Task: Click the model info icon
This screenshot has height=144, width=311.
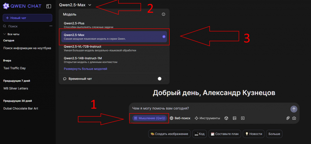Action: (x=163, y=14)
